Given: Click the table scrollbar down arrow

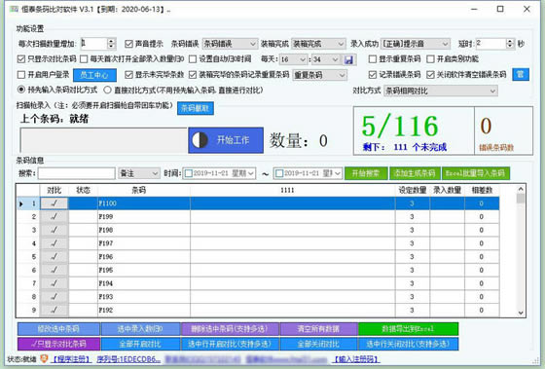Looking at the screenshot, I should pos(521,313).
